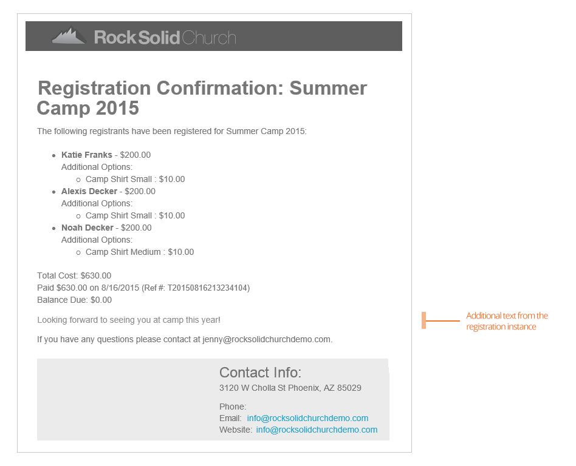Click the orange 'Additional text' annotation label
The width and height of the screenshot is (576, 466).
[x=507, y=321]
